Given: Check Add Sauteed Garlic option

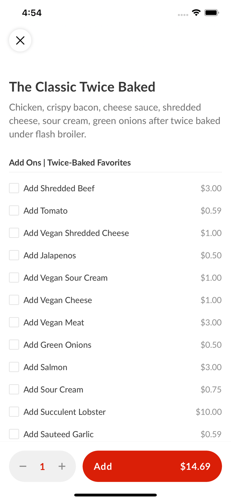Looking at the screenshot, I should pos(14,434).
